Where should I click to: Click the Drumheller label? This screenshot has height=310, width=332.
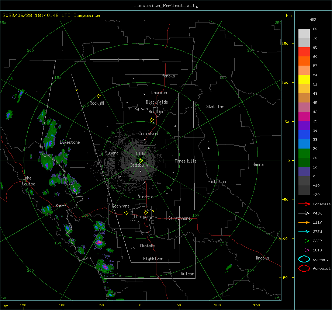click(216, 182)
